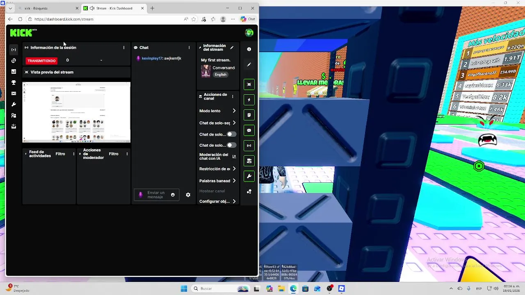
Task: Open the video clips icon in Kick sidebar
Action: point(14,93)
